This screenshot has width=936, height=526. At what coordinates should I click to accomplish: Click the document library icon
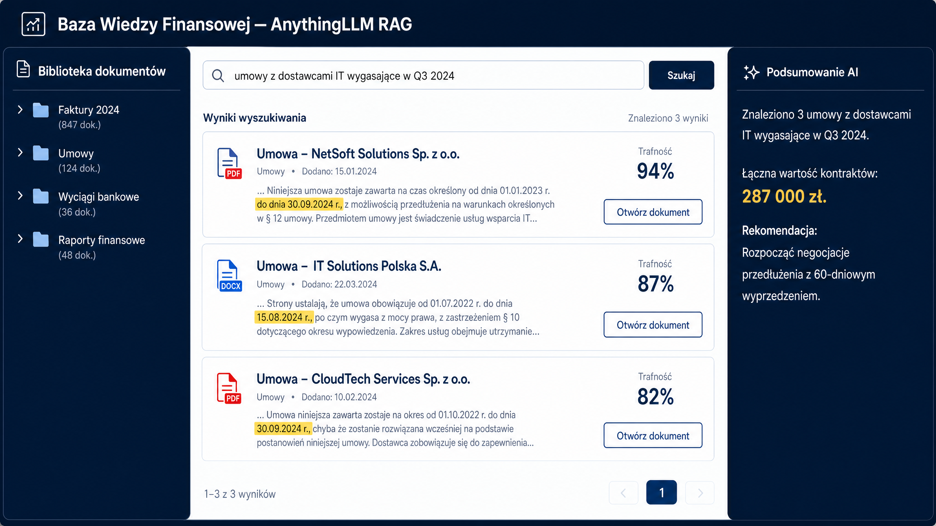point(23,69)
